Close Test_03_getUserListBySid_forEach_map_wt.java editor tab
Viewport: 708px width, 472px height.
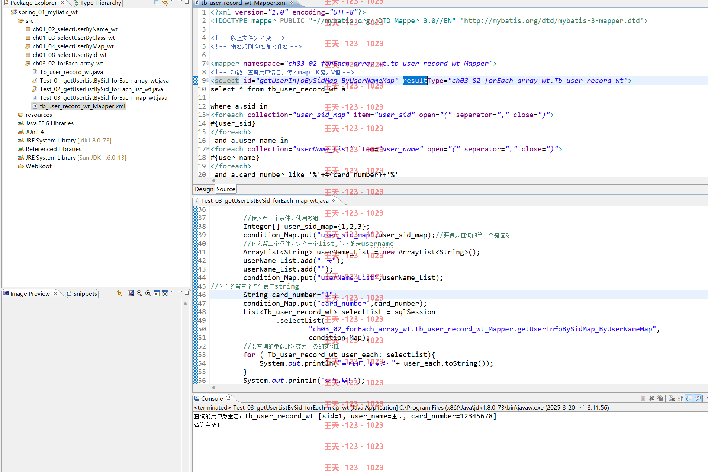coord(334,200)
